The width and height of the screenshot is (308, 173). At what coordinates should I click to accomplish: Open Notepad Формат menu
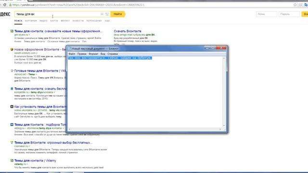pos(93,54)
